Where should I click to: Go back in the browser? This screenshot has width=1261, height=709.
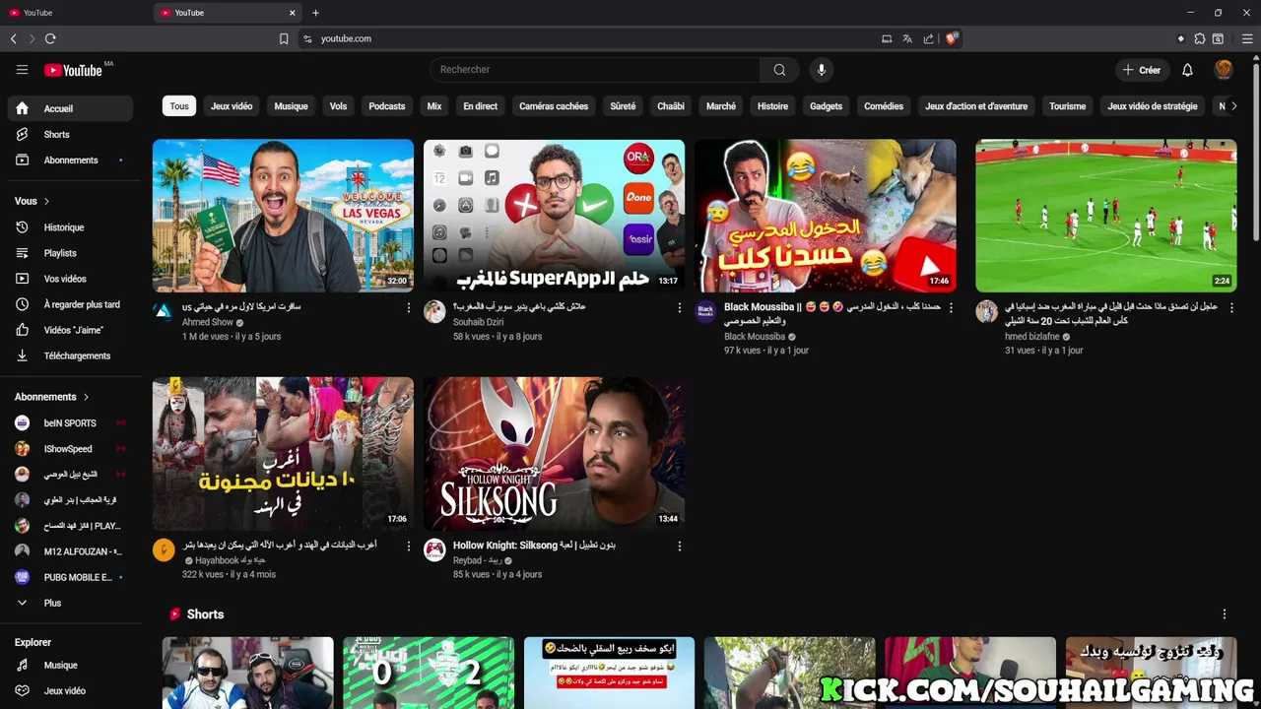point(13,38)
